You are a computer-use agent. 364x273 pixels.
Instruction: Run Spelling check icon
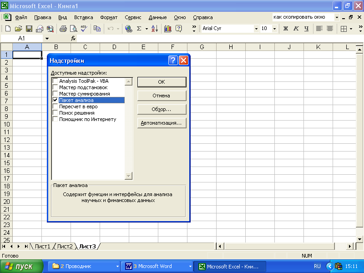click(x=84, y=29)
